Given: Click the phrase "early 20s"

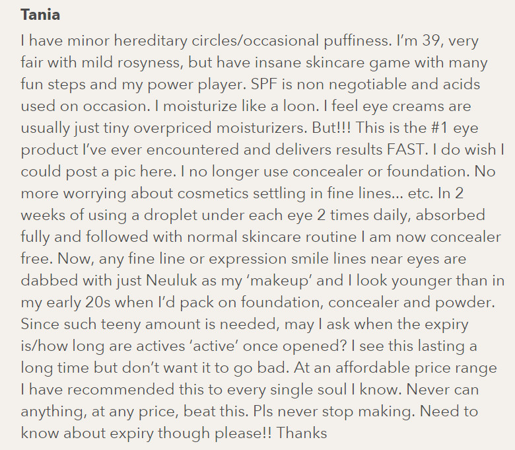Looking at the screenshot, I should [81, 301].
